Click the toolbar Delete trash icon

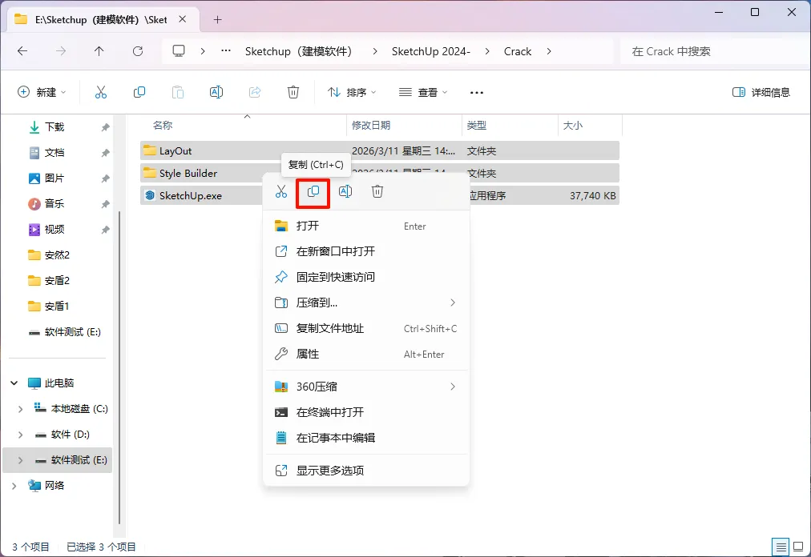[293, 93]
